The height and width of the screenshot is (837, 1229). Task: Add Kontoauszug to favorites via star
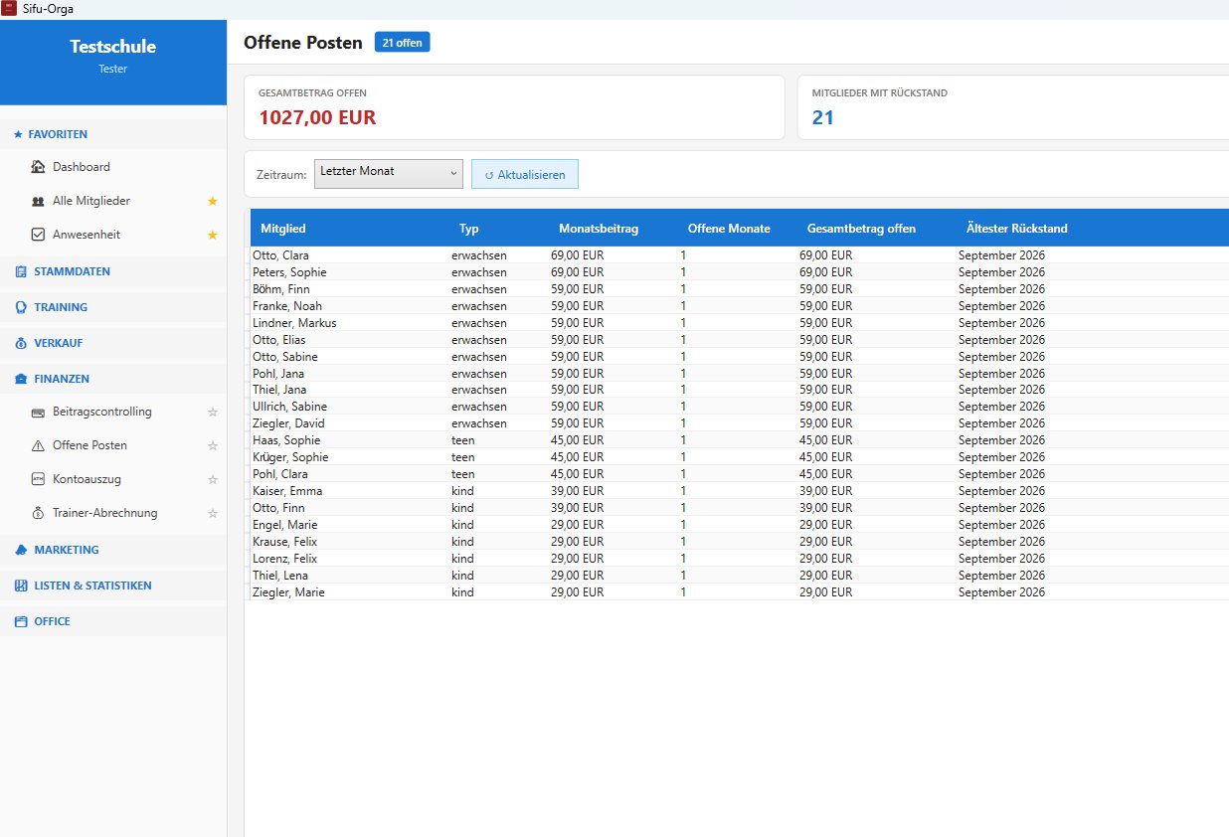[x=212, y=479]
